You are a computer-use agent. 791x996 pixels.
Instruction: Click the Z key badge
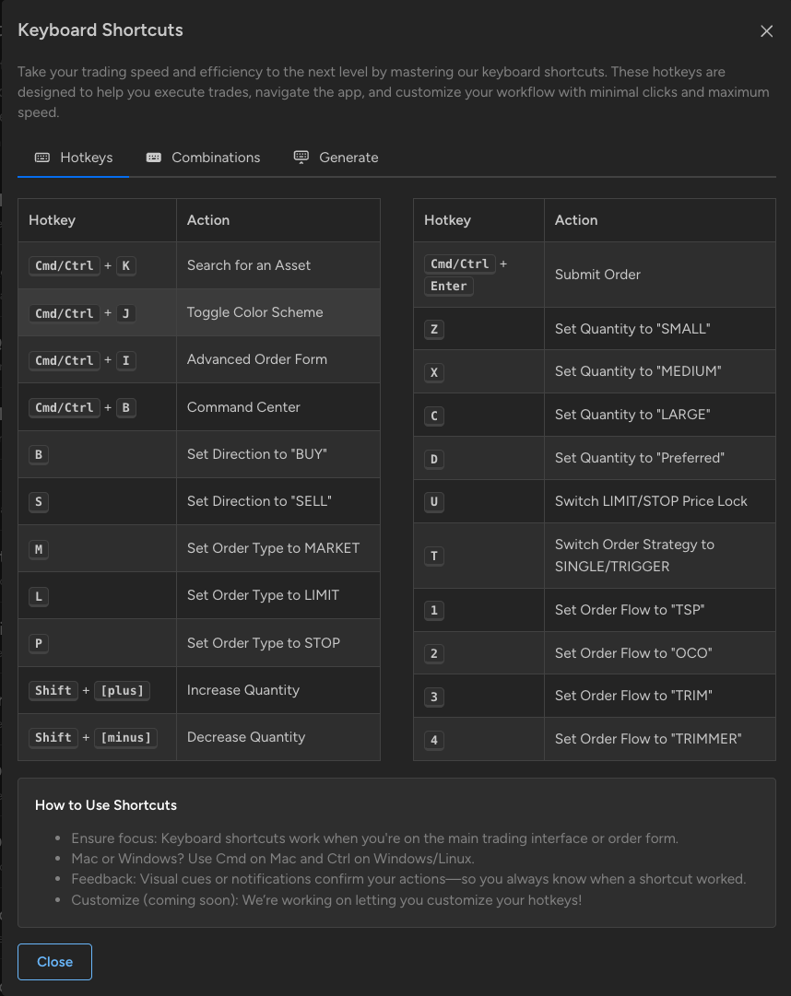point(434,329)
